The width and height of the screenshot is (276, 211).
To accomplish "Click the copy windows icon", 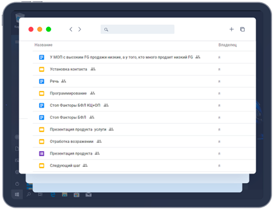I will [242, 29].
